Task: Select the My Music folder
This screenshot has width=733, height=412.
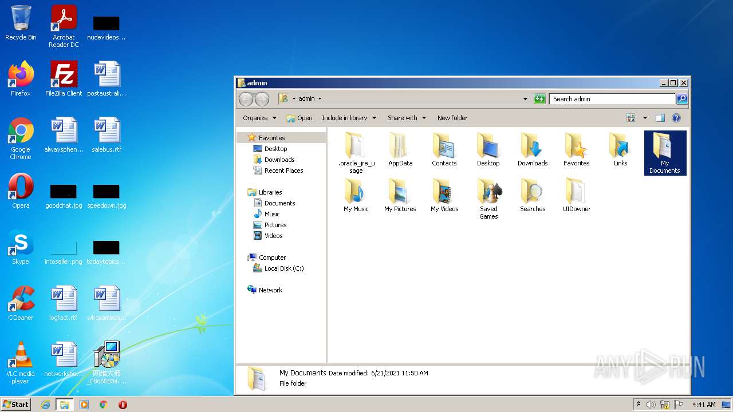Action: pyautogui.click(x=356, y=196)
